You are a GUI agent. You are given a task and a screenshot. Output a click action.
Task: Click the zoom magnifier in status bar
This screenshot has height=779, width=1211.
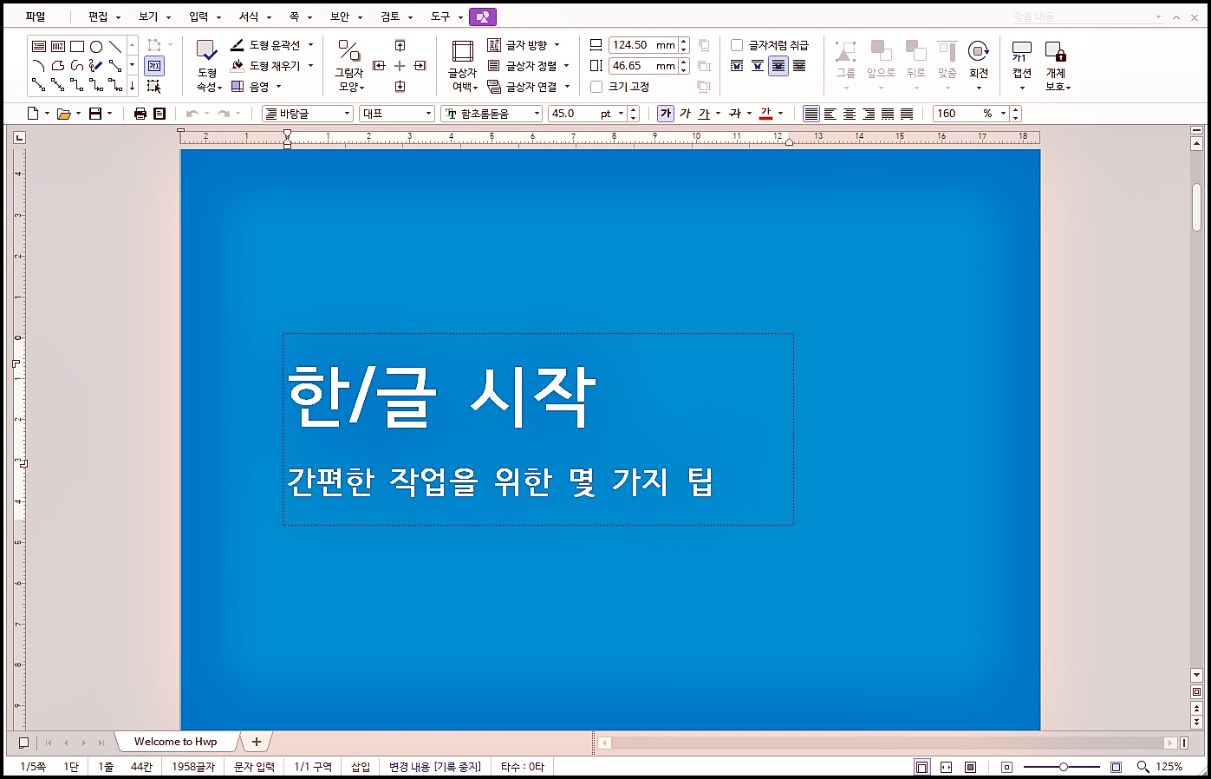[1143, 767]
